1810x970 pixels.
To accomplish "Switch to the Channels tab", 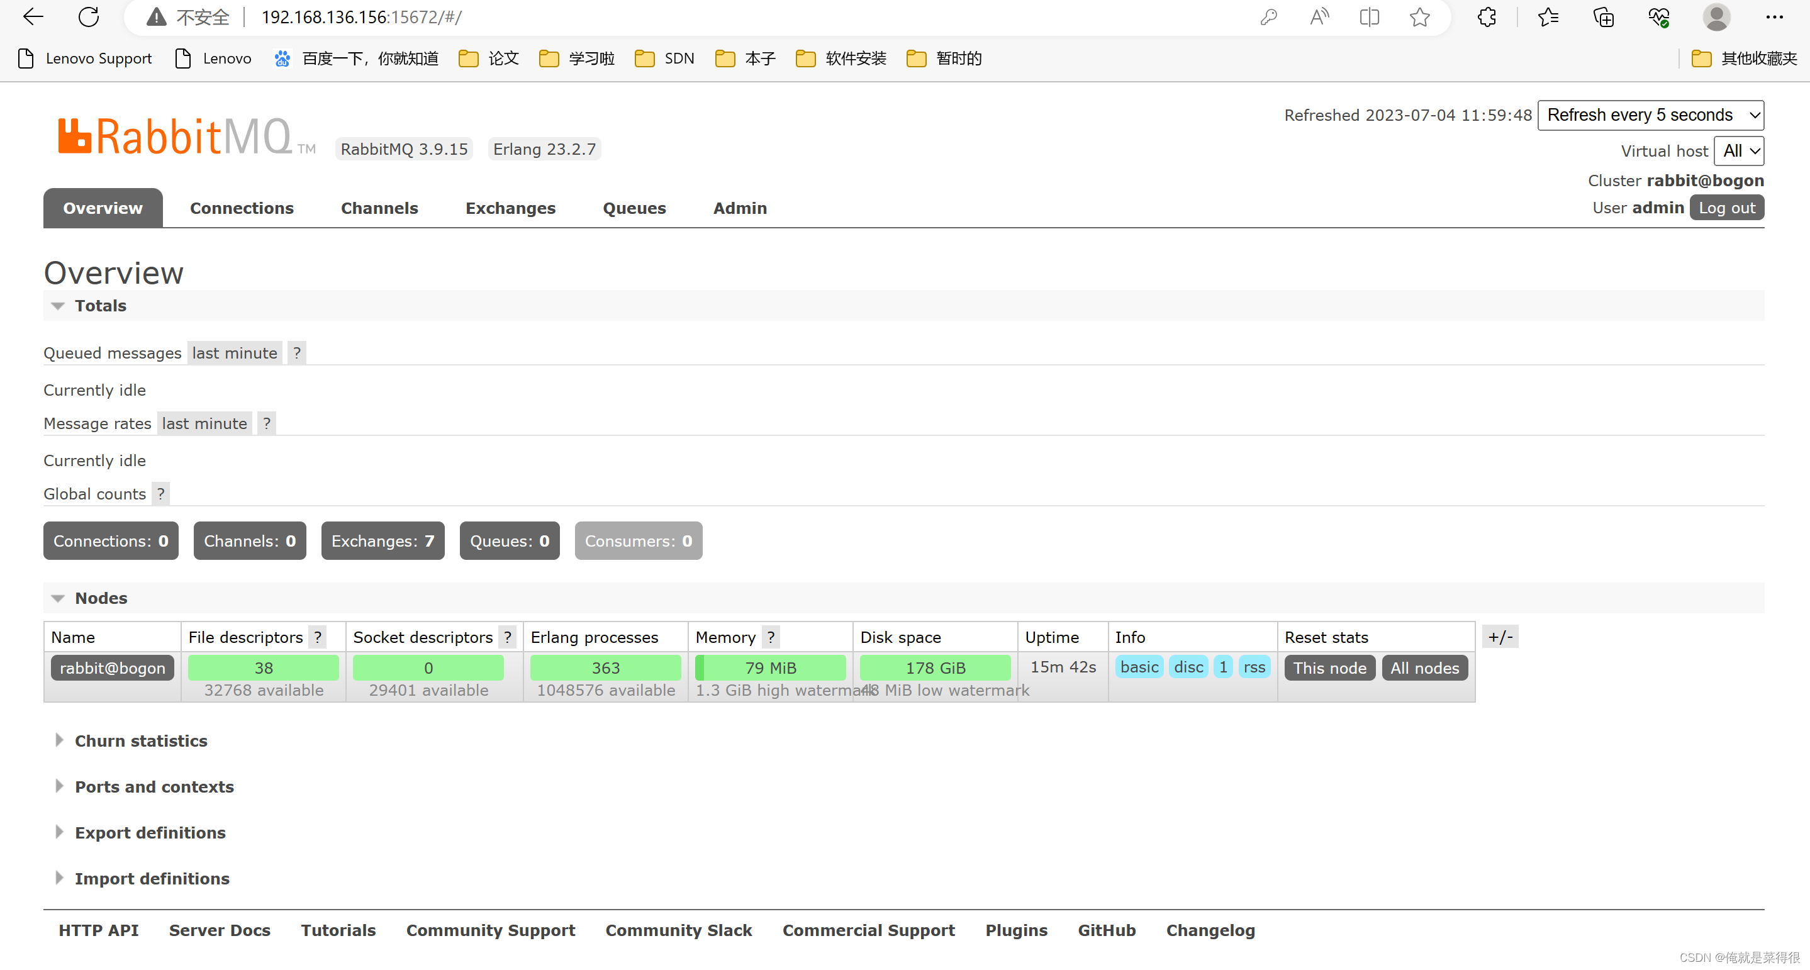I will (379, 208).
